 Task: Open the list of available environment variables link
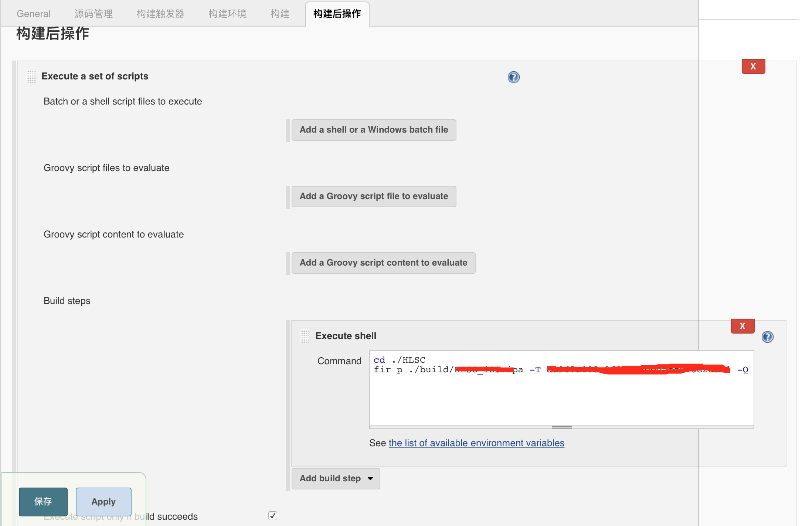476,443
